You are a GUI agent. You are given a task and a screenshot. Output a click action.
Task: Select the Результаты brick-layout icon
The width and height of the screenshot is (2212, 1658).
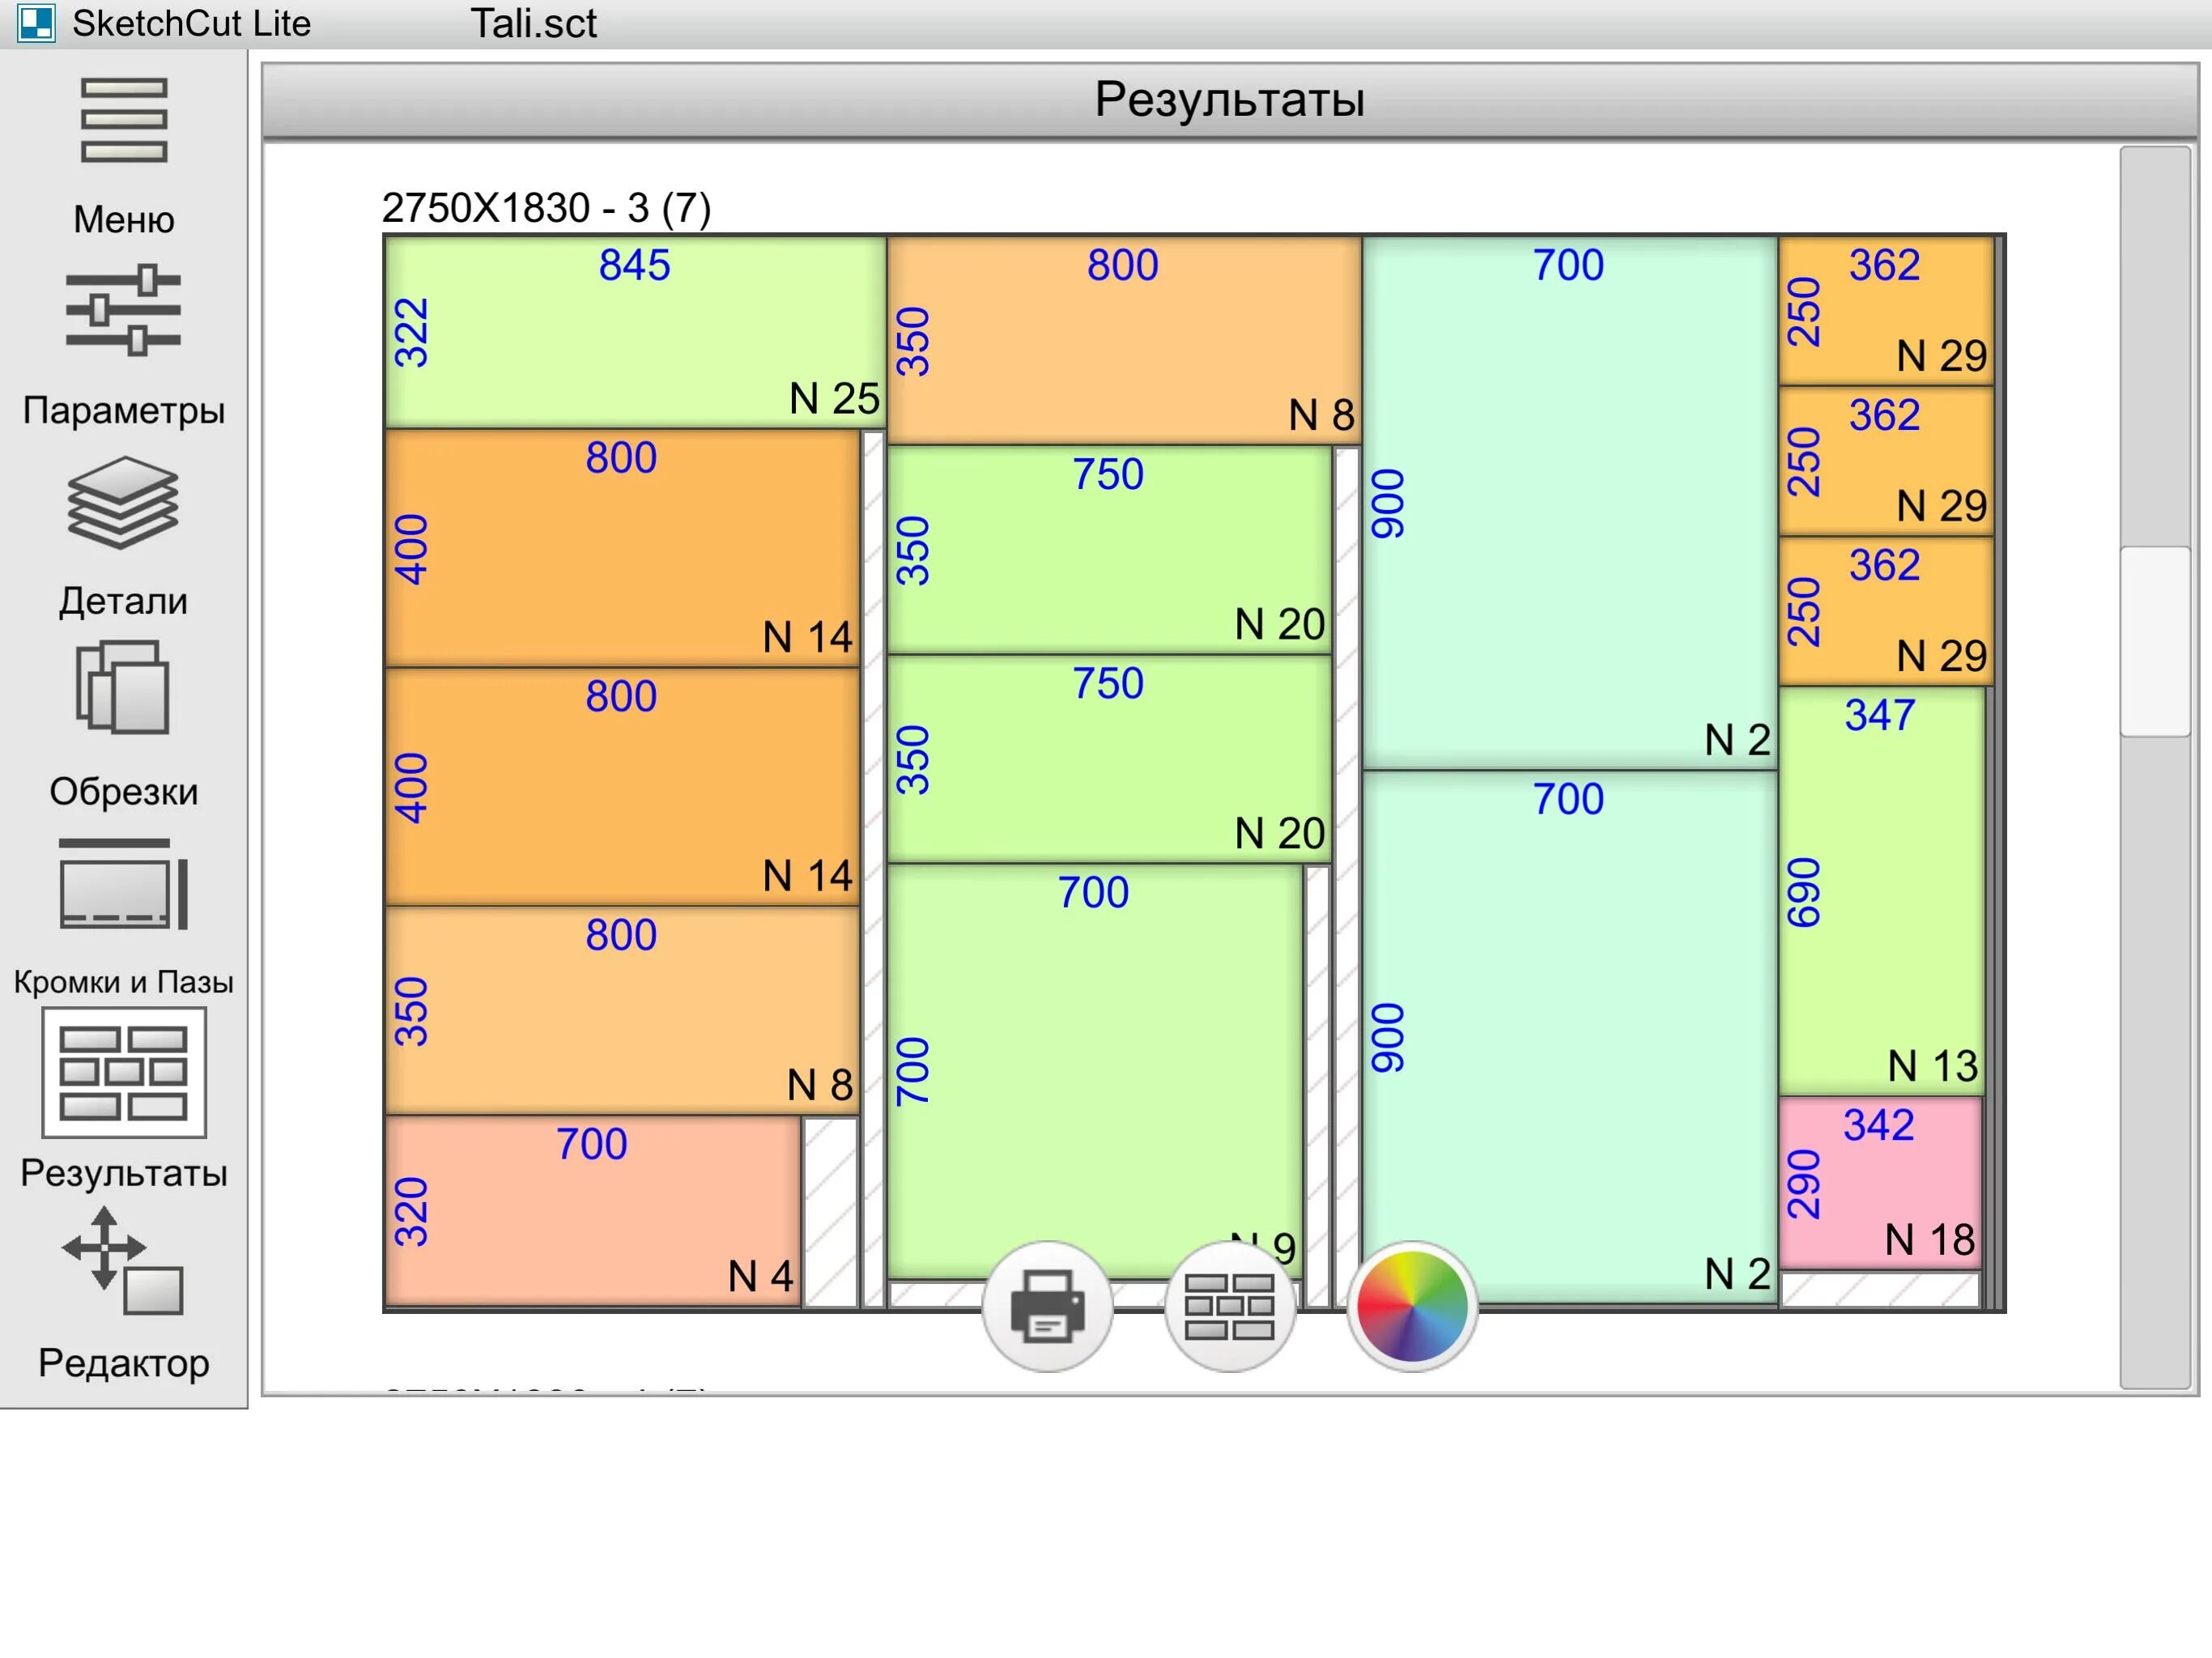(x=123, y=1073)
